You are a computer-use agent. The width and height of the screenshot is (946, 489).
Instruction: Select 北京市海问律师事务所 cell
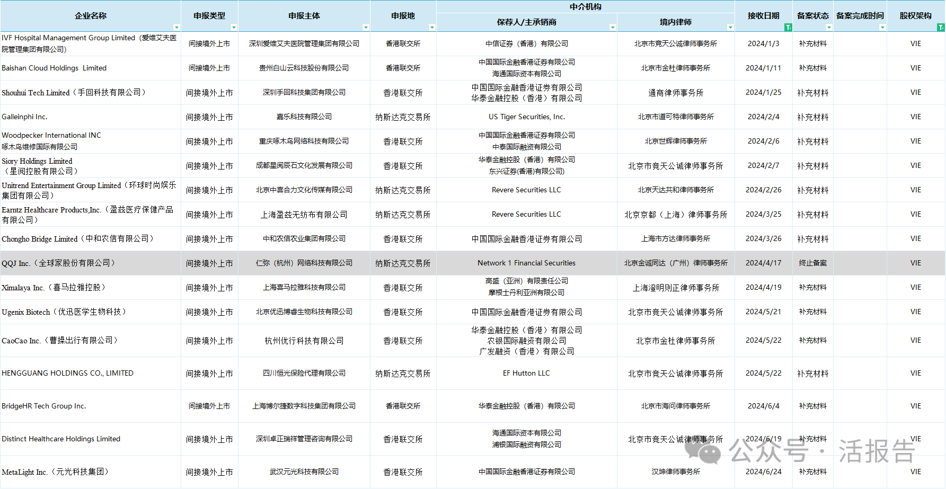tap(676, 406)
